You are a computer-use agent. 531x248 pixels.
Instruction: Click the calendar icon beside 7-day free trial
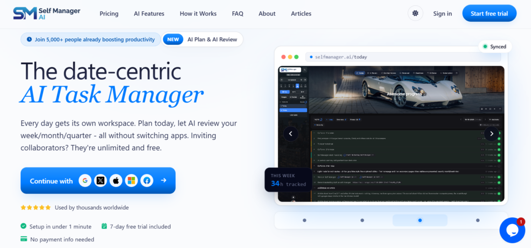point(104,226)
